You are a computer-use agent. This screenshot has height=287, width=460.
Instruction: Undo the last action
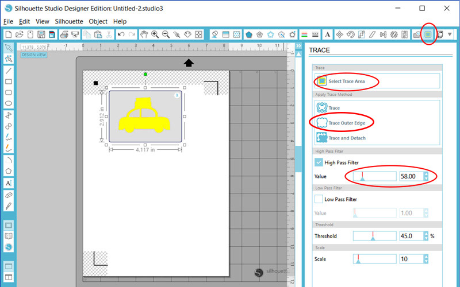click(121, 34)
